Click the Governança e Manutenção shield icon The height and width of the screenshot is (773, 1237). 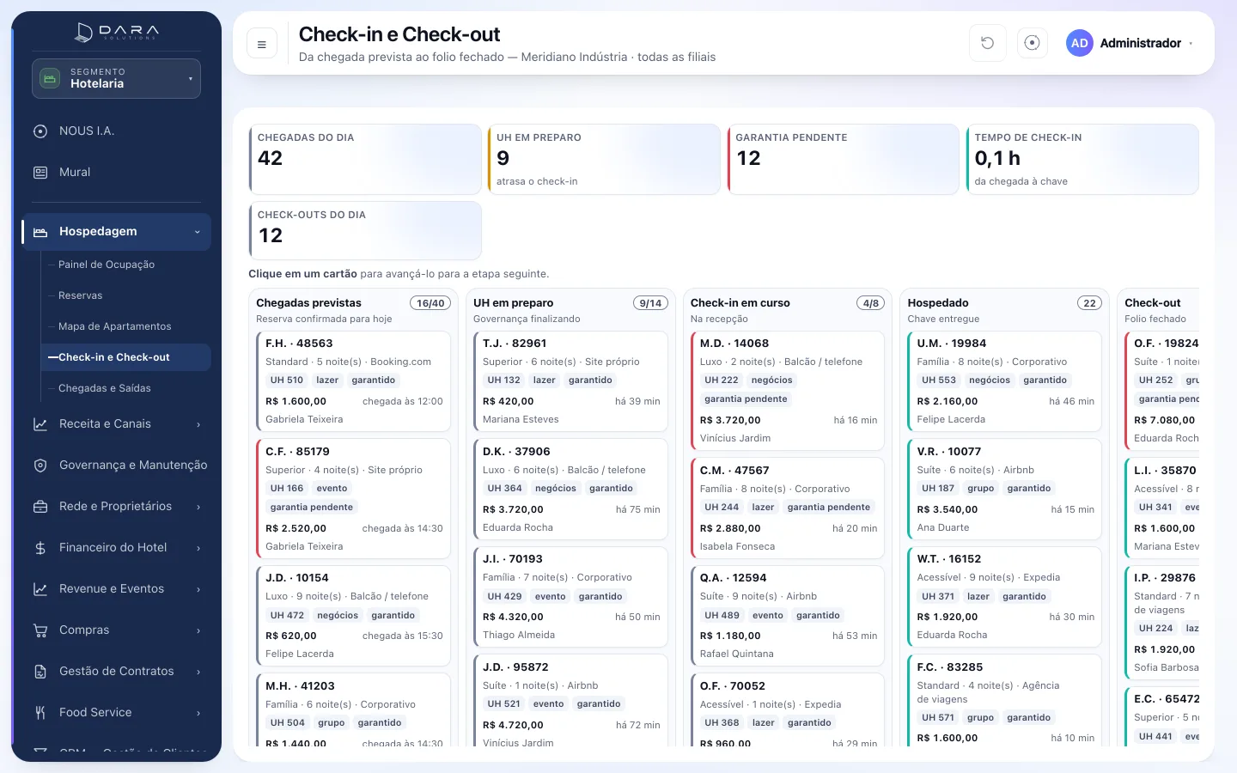tap(40, 466)
